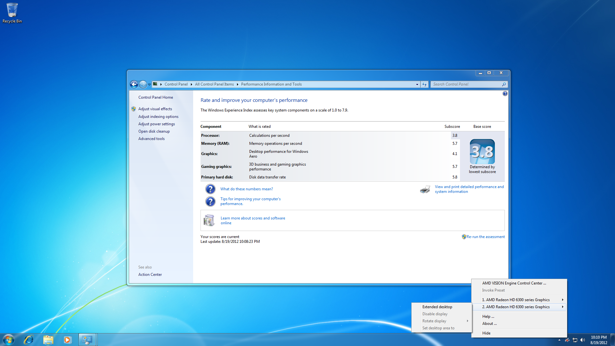615x346 pixels.
Task: Open recent pages dropdown beside navigation arrows
Action: (149, 85)
